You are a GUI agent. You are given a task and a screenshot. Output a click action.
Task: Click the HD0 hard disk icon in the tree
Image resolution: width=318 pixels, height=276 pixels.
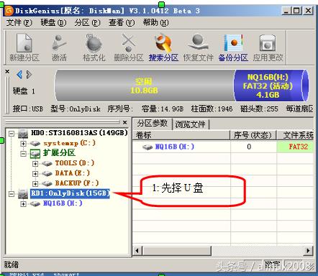tap(23, 134)
